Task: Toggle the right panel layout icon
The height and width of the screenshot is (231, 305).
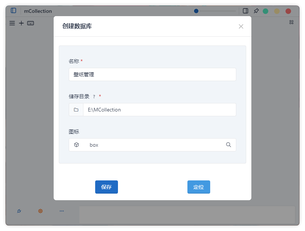Action: [x=245, y=11]
